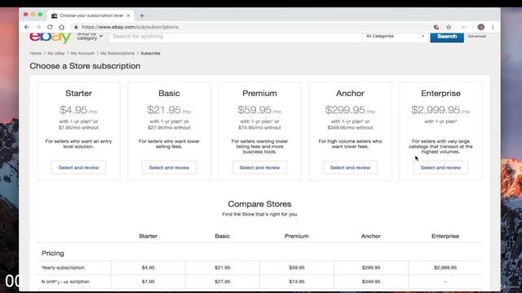The height and width of the screenshot is (293, 522).
Task: Click the eBay logo
Action: (x=51, y=37)
